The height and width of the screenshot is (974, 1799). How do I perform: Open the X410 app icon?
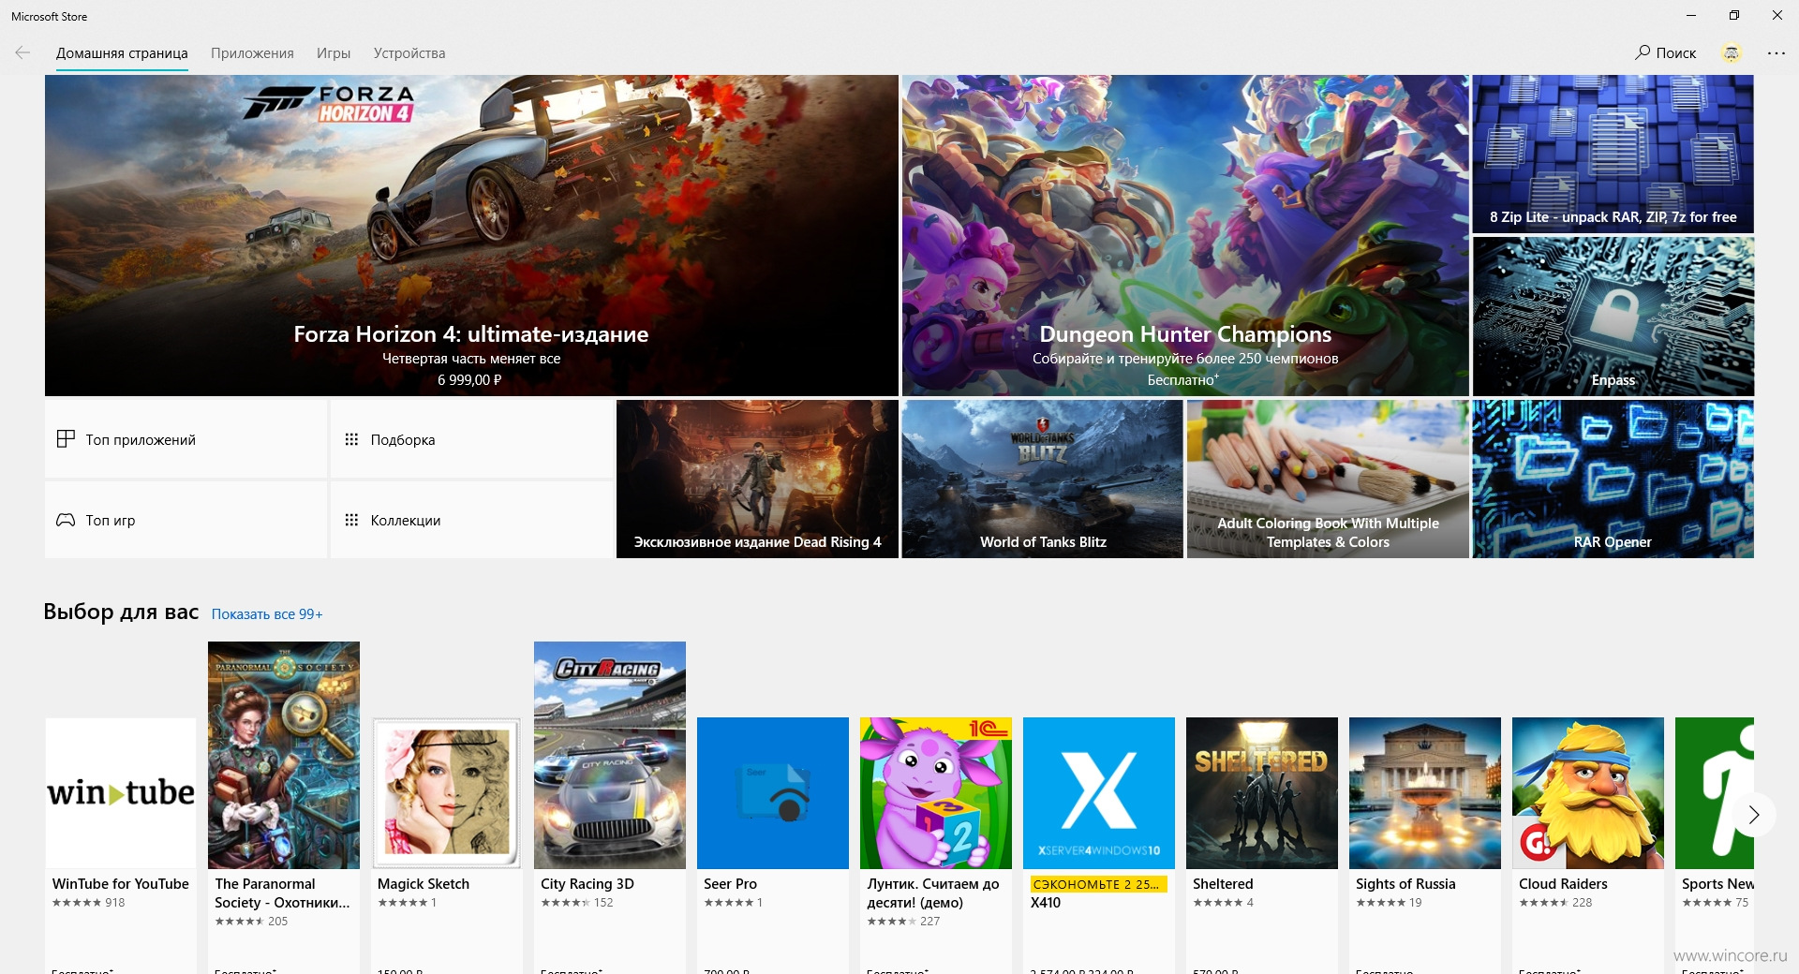1099,793
